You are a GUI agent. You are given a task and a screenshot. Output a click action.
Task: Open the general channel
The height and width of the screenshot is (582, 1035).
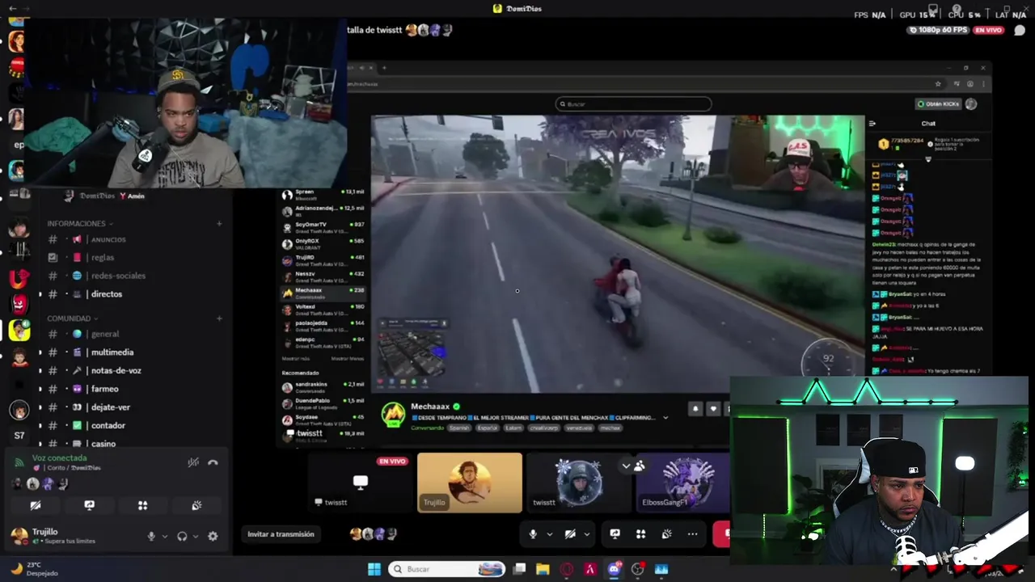134,334
